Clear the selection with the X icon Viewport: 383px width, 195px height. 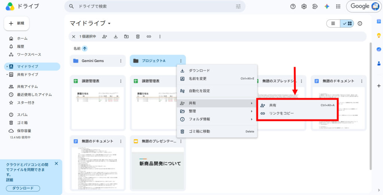pos(74,37)
